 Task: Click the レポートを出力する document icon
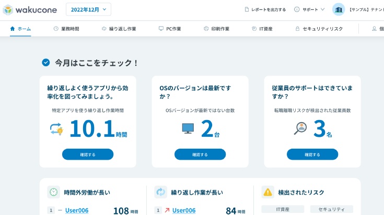[247, 9]
